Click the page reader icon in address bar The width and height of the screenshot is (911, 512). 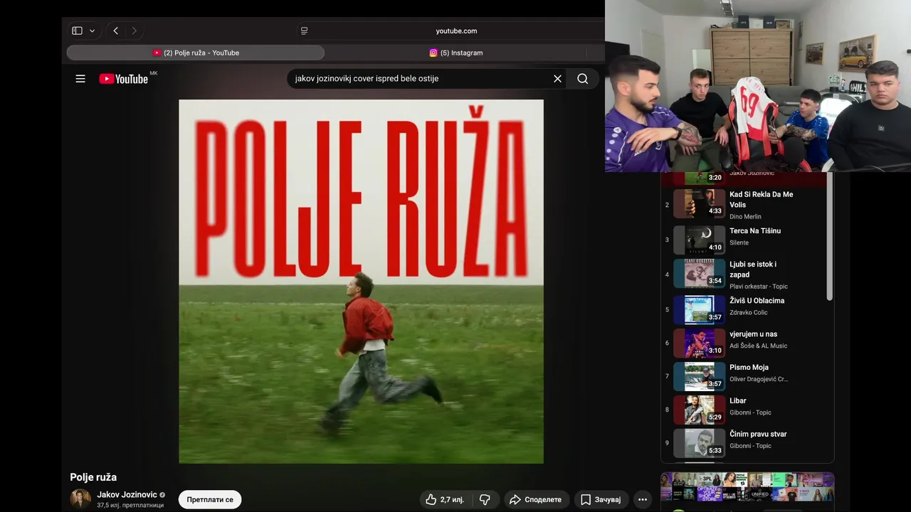(304, 31)
